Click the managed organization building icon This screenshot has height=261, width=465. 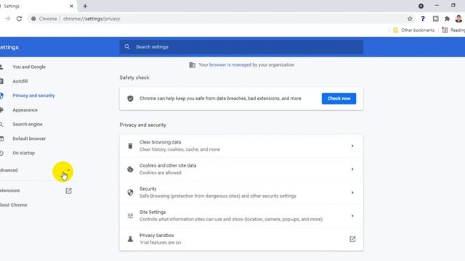[x=192, y=65]
